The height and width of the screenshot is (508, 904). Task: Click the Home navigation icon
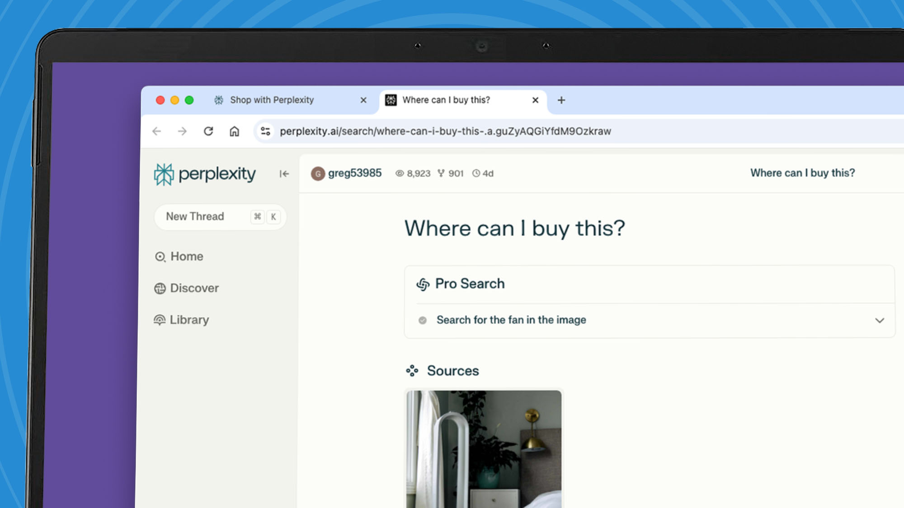[x=160, y=256]
